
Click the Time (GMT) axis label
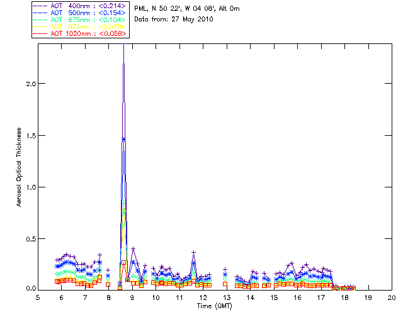tap(215, 306)
